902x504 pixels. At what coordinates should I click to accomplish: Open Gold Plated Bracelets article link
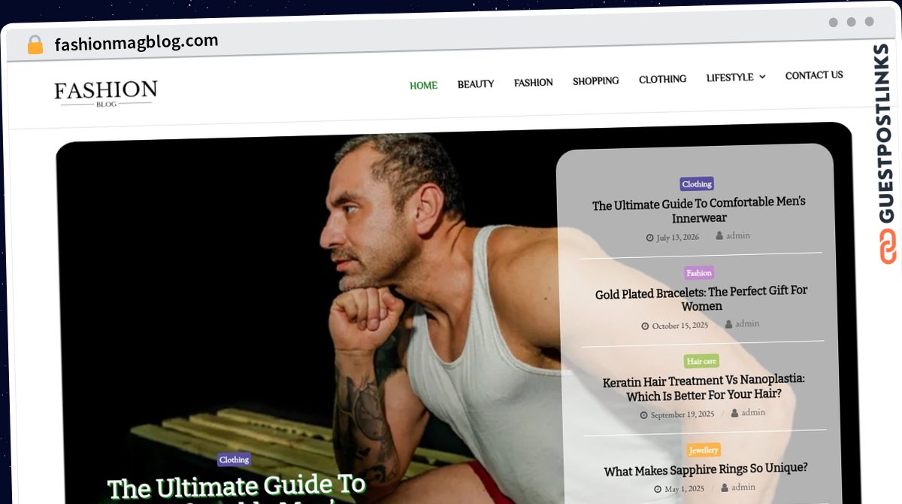coord(701,299)
